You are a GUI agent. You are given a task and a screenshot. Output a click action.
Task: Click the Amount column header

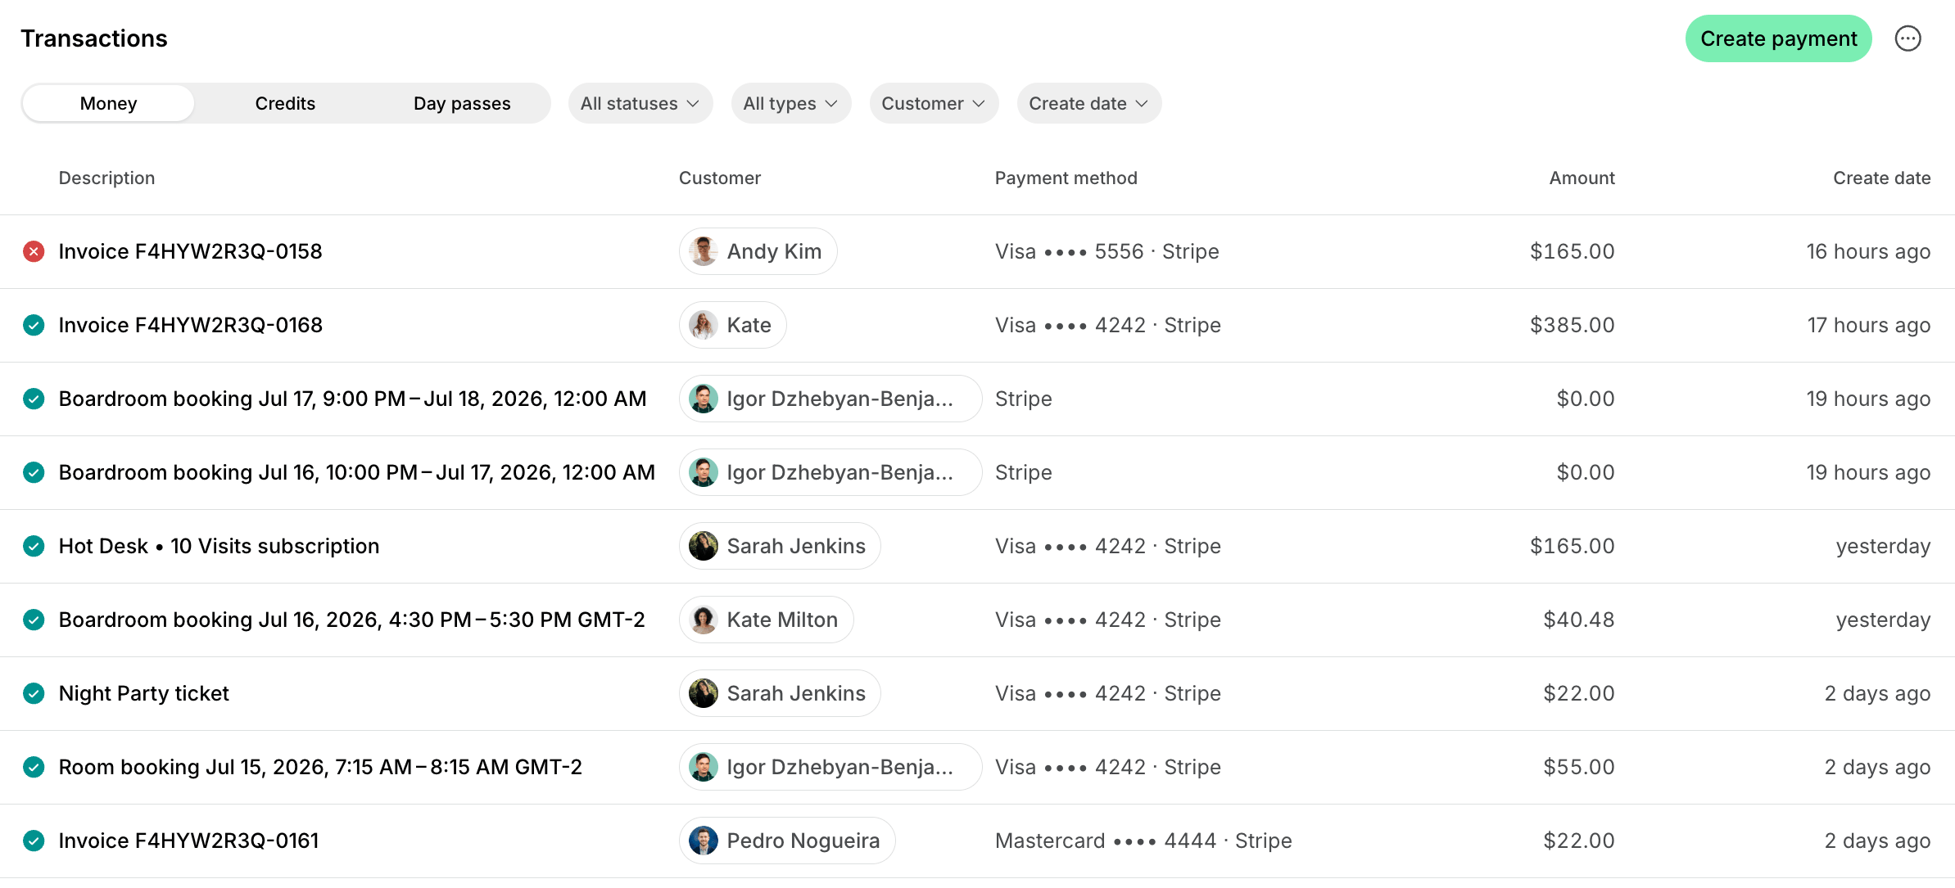(1582, 178)
